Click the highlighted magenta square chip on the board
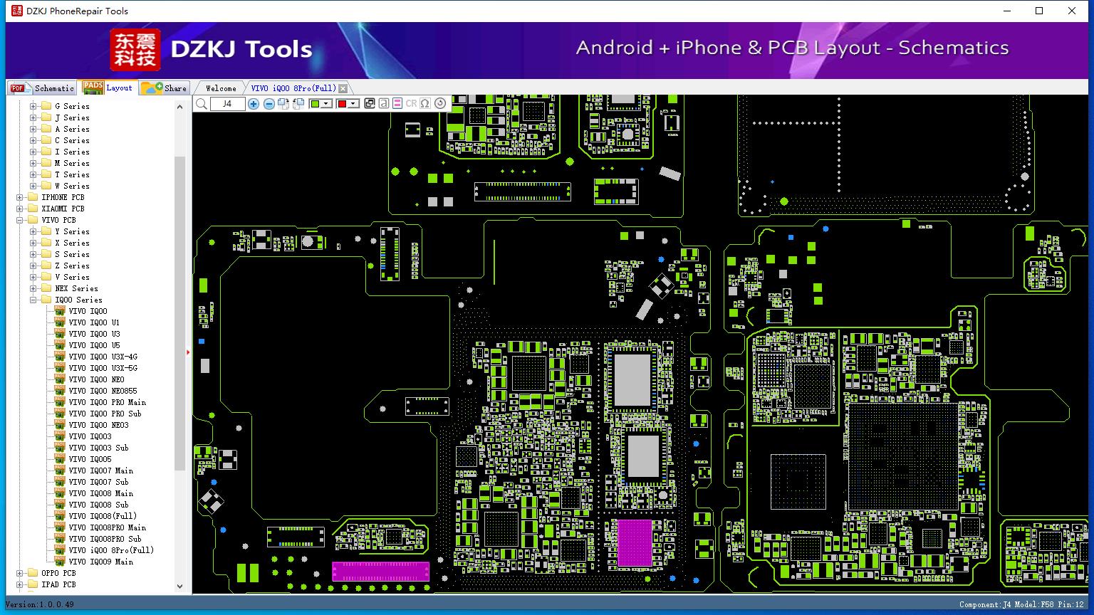The image size is (1094, 615). tap(635, 542)
